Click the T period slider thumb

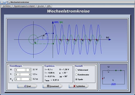coord(20,74)
